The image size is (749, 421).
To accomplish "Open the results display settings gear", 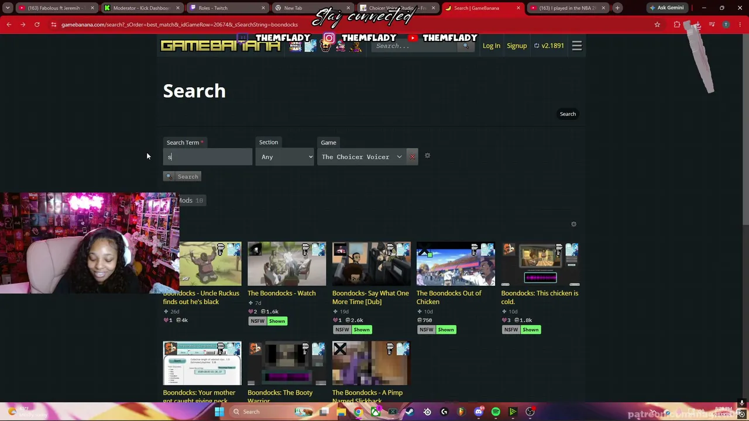I will [x=573, y=224].
